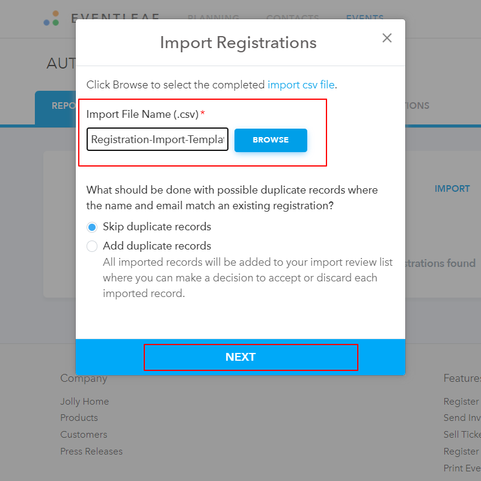The width and height of the screenshot is (481, 481).
Task: Open the Jolly Home footer link
Action: point(84,401)
